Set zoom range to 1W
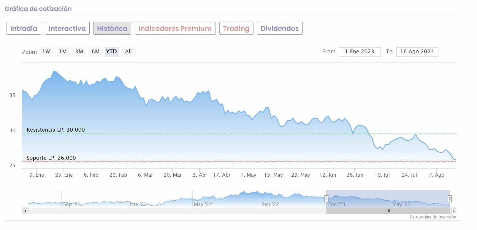The height and width of the screenshot is (230, 477). [x=46, y=52]
